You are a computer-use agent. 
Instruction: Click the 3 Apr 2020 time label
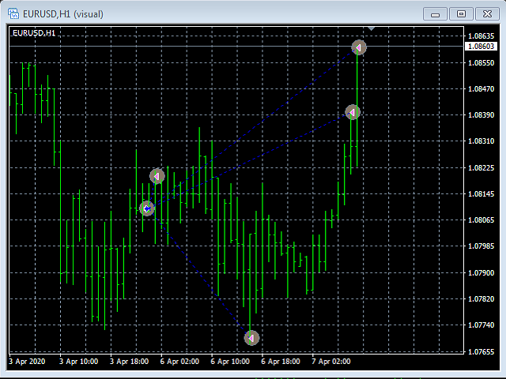coord(27,362)
